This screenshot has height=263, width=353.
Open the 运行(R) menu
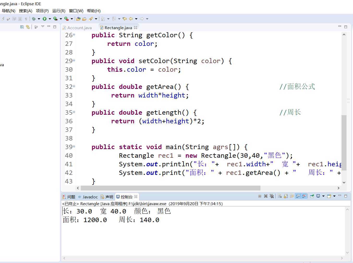pyautogui.click(x=59, y=11)
